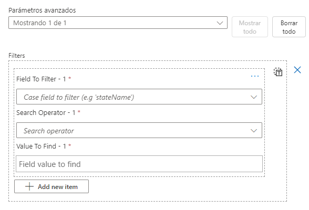This screenshot has width=309, height=210.
Task: Expand the Search operator chevron arrow
Action: (254, 131)
